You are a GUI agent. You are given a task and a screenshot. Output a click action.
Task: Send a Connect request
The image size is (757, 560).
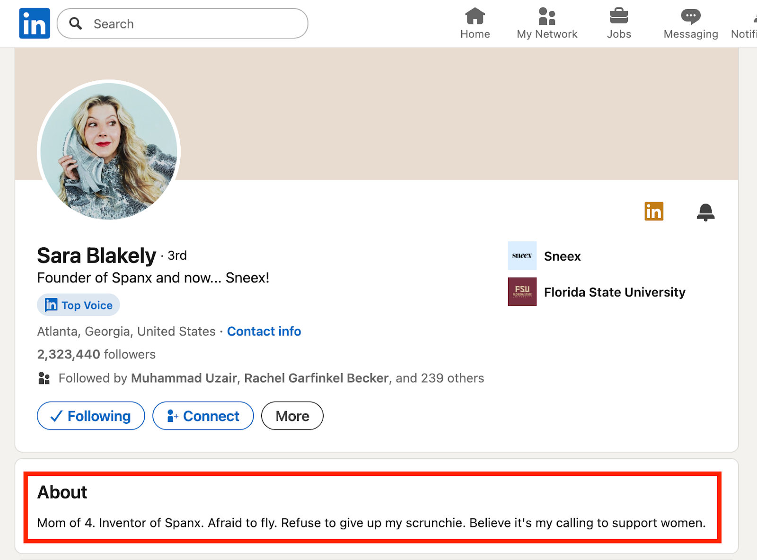(x=202, y=416)
